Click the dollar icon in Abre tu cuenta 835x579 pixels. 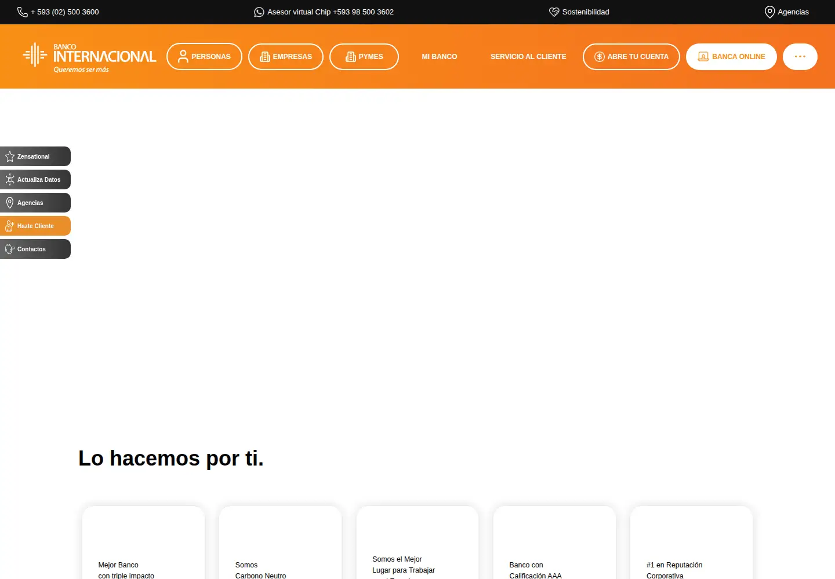pyautogui.click(x=600, y=57)
